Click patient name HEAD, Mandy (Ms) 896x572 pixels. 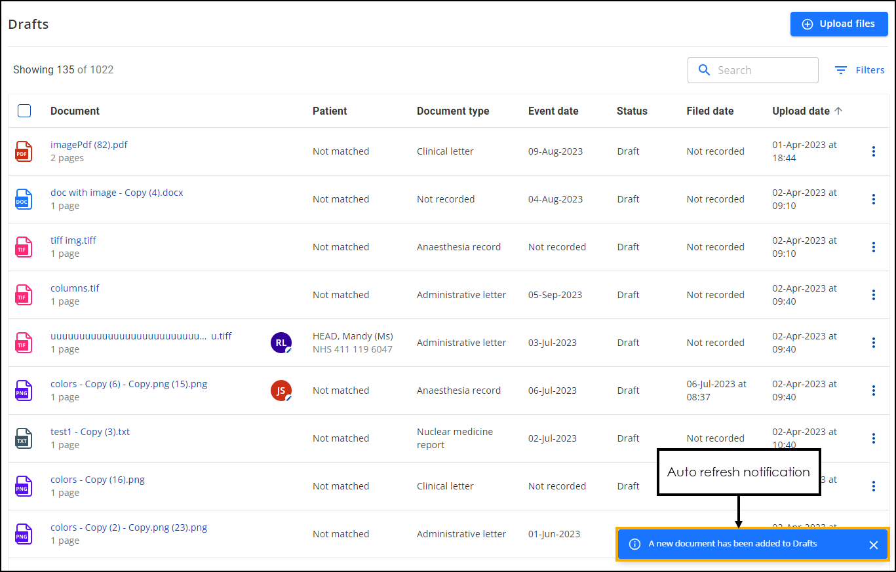pyautogui.click(x=353, y=336)
